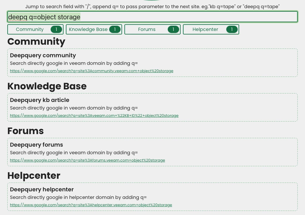Screen dimensions: 305x215
Task: Click the 'Helpcenter' section heading
Action: [34, 176]
